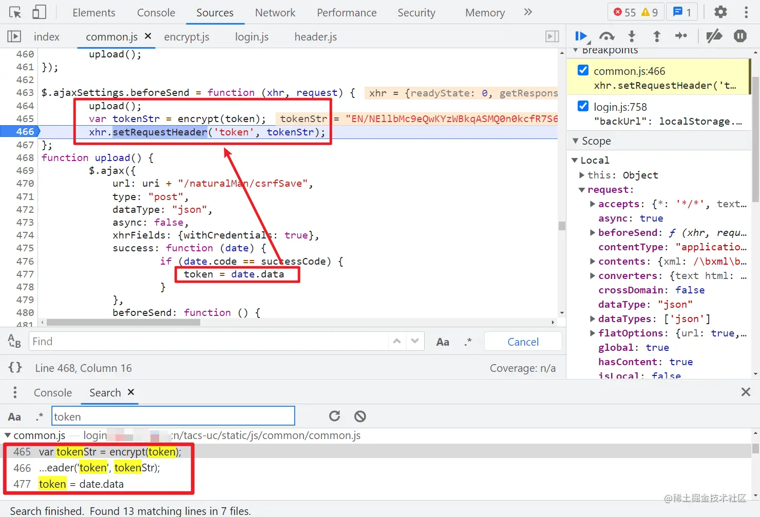Close the Search drawer tab

pyautogui.click(x=131, y=392)
